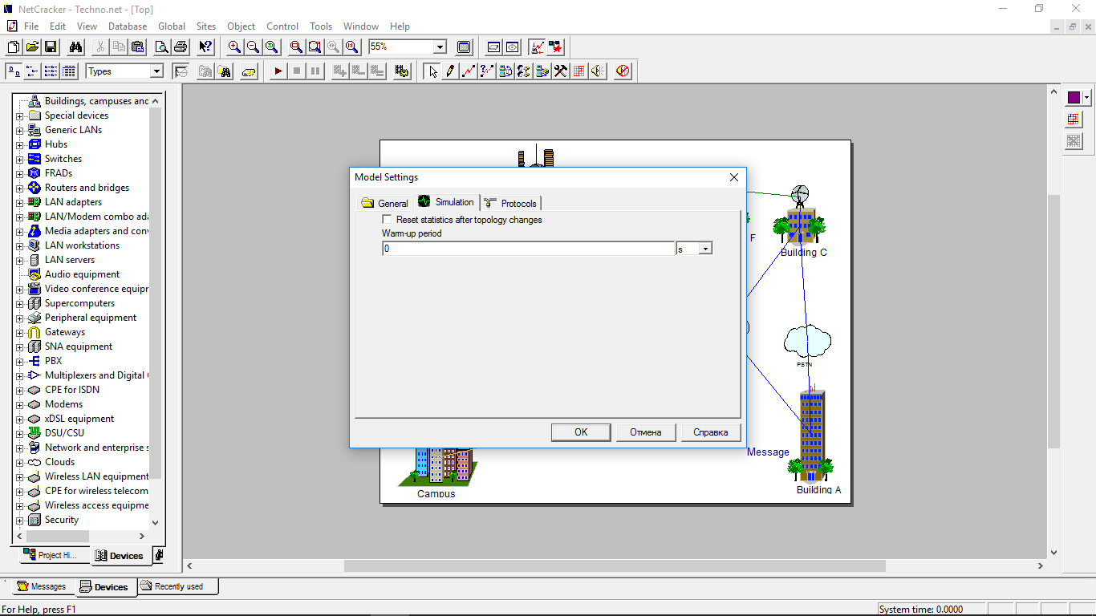Click the grid icon in the right-side palette
This screenshot has width=1096, height=616.
pyautogui.click(x=1074, y=120)
